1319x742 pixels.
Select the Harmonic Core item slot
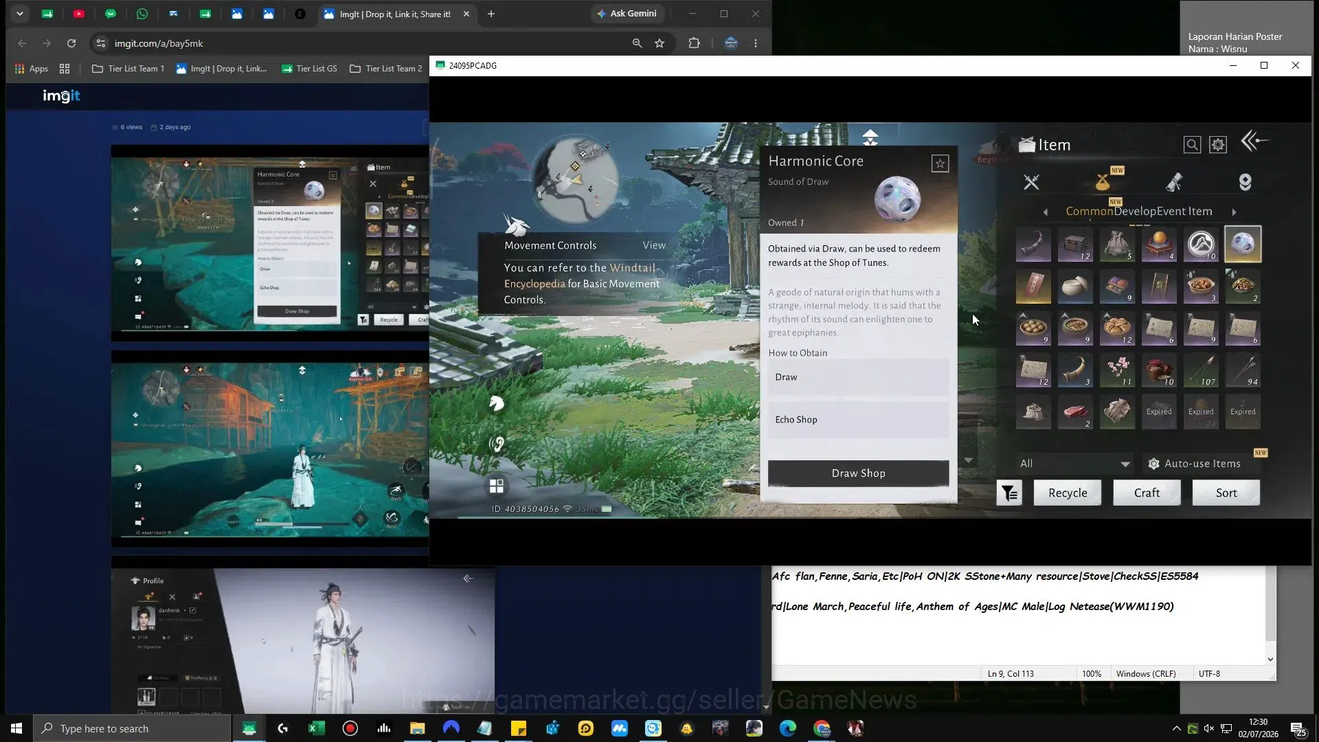1243,244
